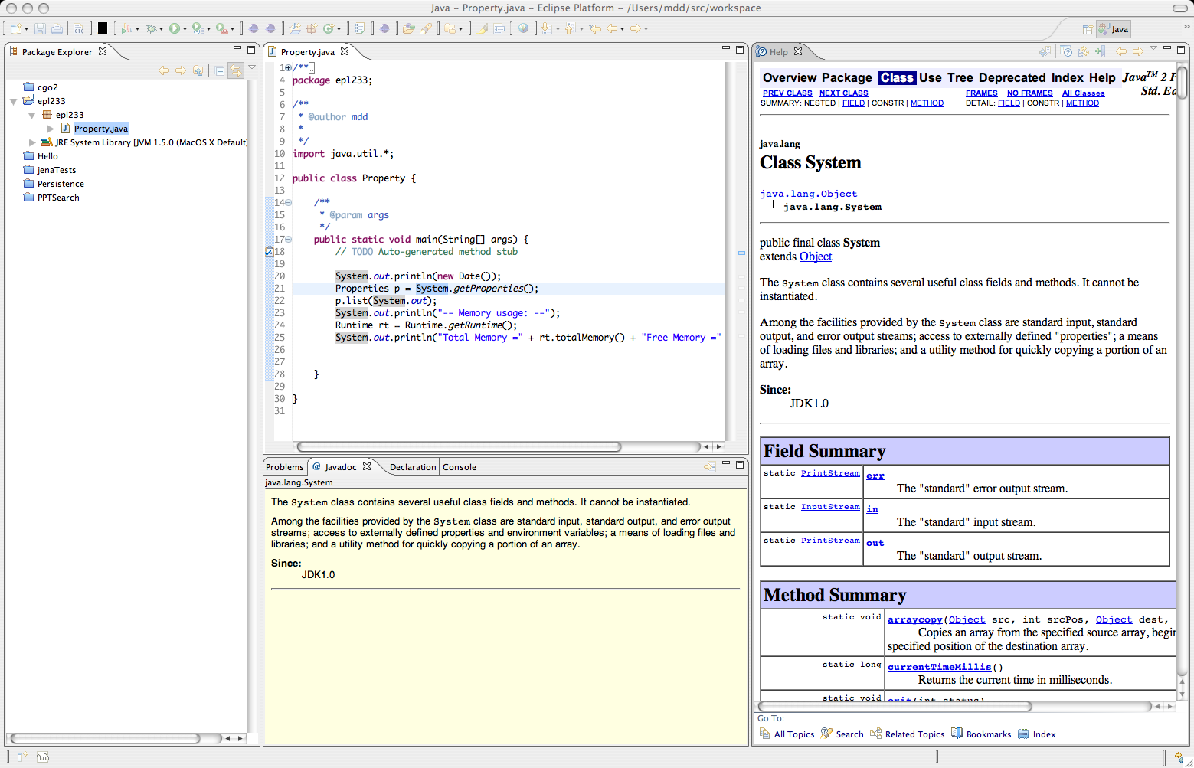This screenshot has width=1194, height=768.
Task: Click All Topics in Help footer
Action: tap(787, 734)
